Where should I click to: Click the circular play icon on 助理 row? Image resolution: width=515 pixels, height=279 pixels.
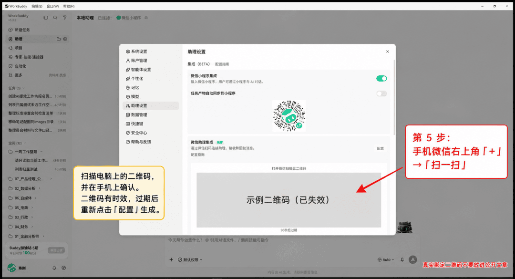(65, 39)
